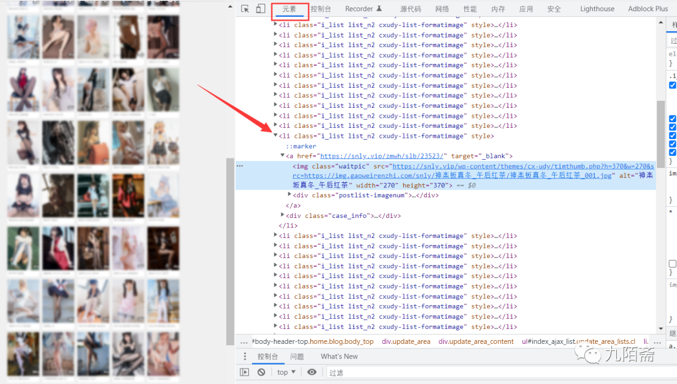This screenshot has width=677, height=384.
Task: Select the drawer 问题 Issues tab
Action: coord(297,356)
